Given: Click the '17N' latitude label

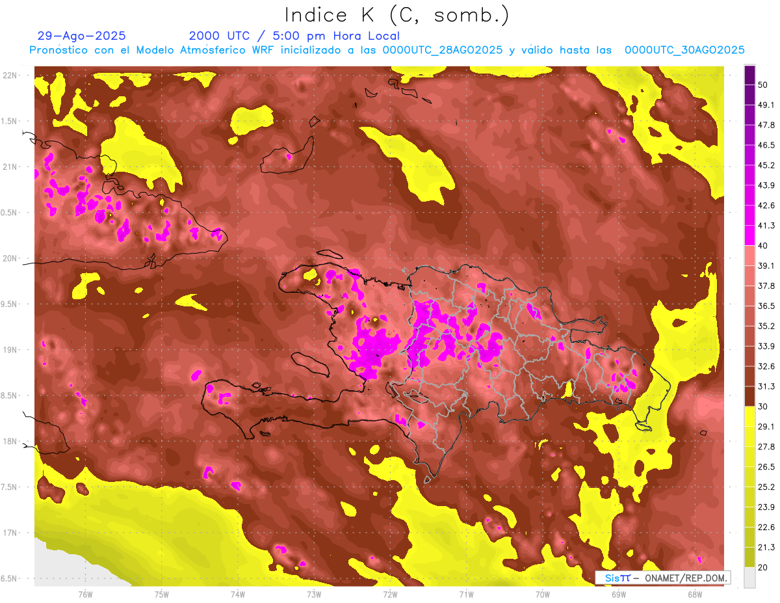Looking at the screenshot, I should pyautogui.click(x=10, y=533).
